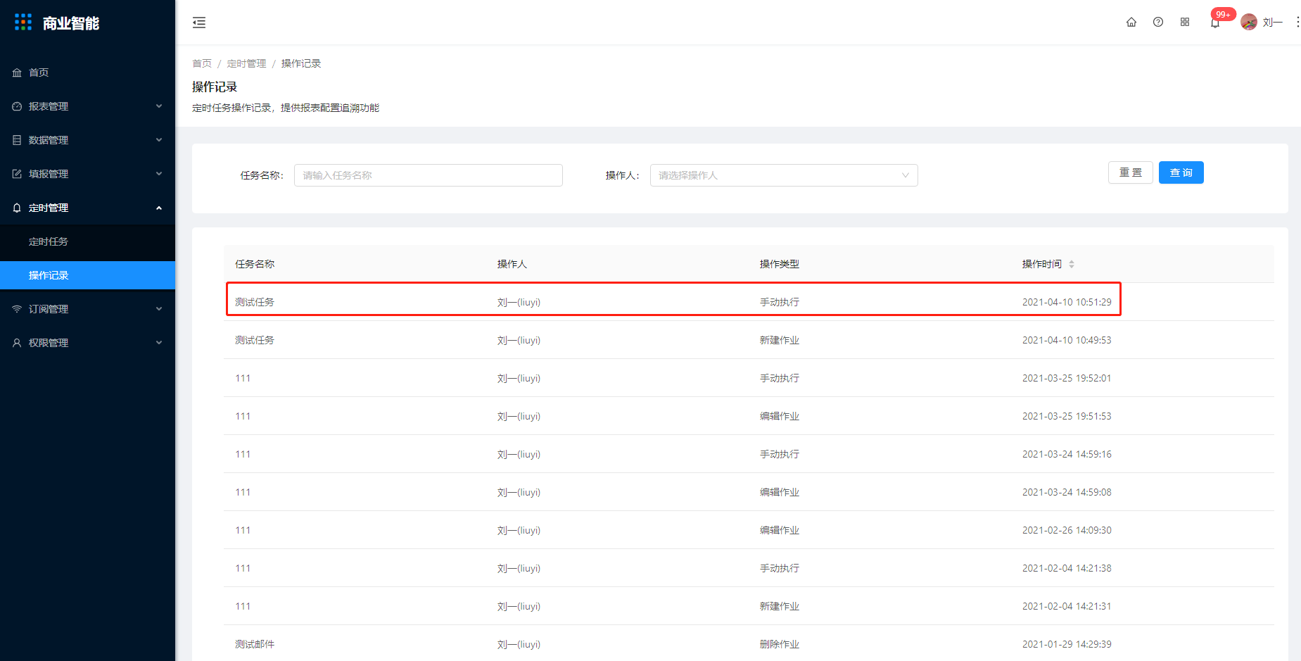Open the 订阅管理 sidebar menu
Viewport: 1301px width, 661px height.
[x=87, y=309]
